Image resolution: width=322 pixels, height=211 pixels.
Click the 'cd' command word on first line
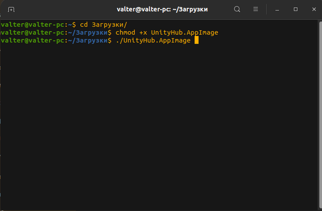click(83, 24)
